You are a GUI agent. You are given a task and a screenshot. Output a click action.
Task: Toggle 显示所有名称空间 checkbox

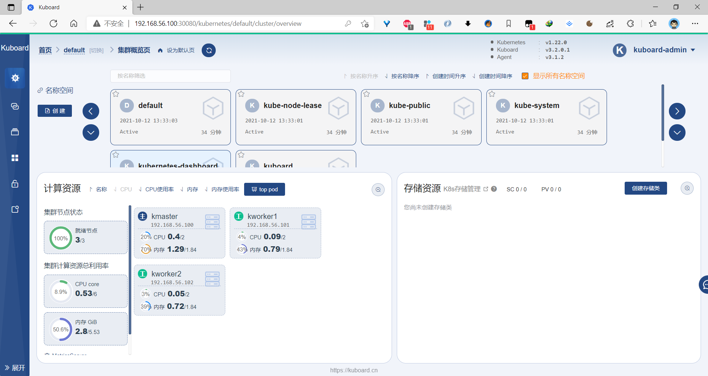(x=525, y=76)
